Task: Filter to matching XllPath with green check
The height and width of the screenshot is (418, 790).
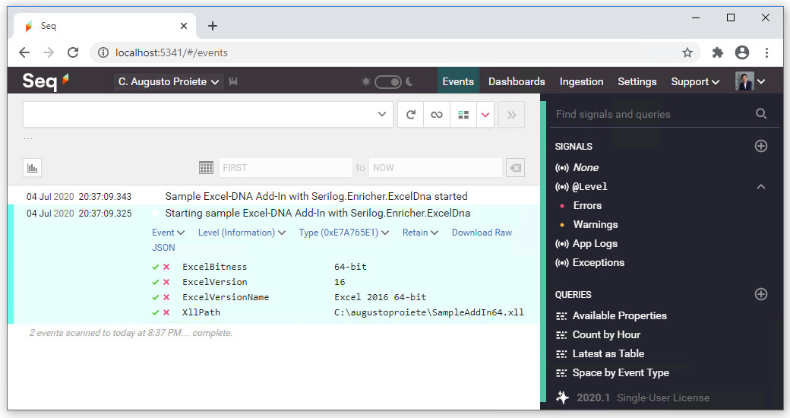Action: tap(156, 312)
